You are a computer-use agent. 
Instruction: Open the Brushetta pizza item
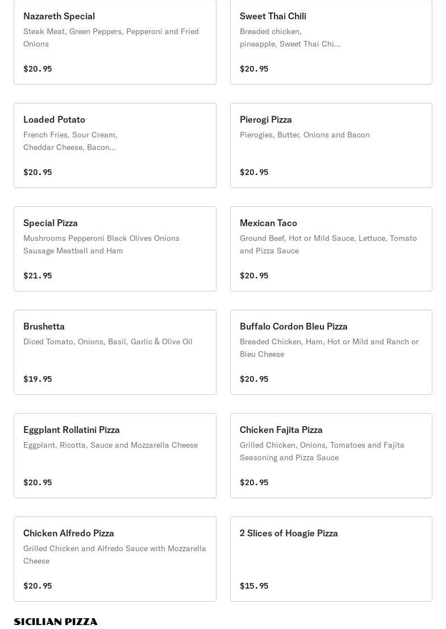click(115, 352)
